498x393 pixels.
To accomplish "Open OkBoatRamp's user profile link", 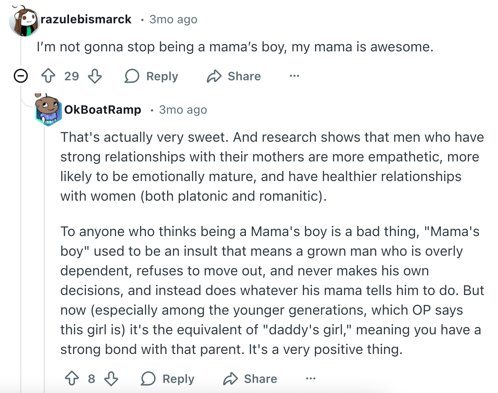I will pyautogui.click(x=102, y=110).
